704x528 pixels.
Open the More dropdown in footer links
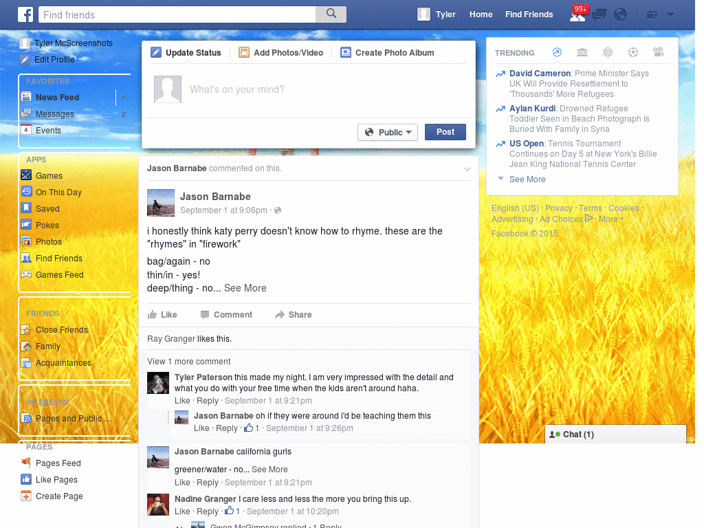(x=611, y=219)
